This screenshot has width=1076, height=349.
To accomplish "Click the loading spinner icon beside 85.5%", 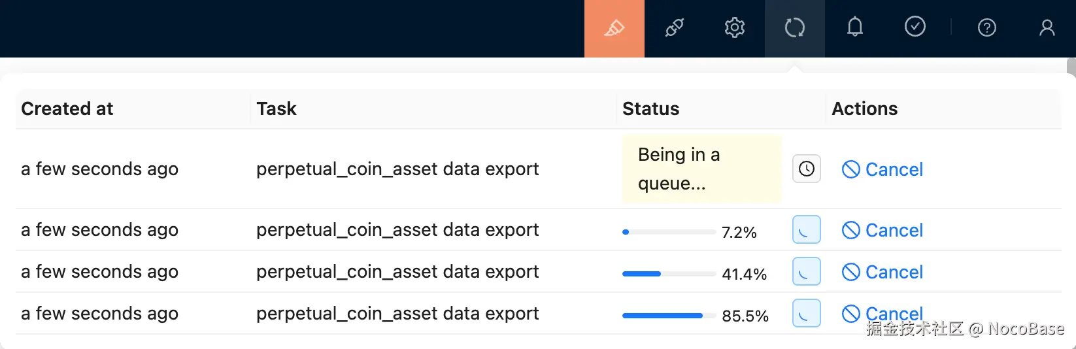I will (807, 314).
